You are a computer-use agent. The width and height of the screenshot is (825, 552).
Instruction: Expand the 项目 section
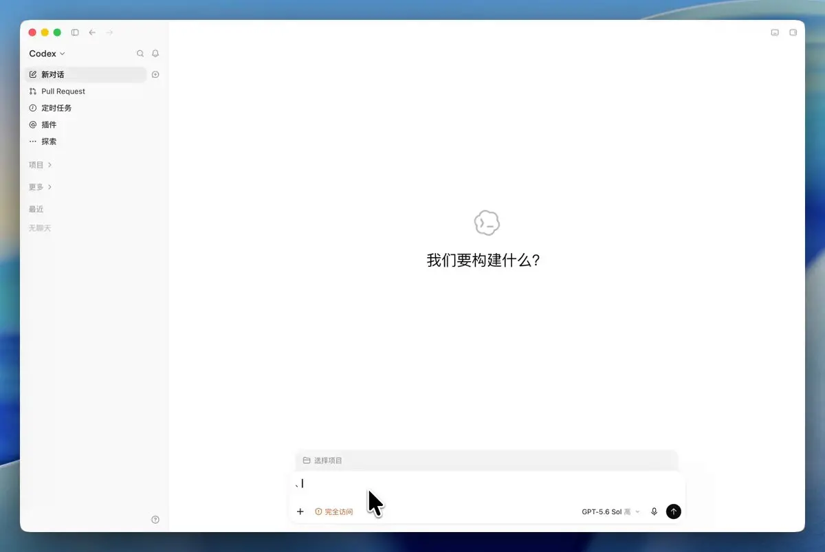tap(41, 165)
